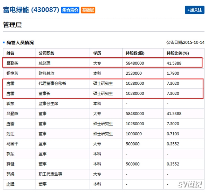Select 庞雷 in the 代理董事会秘书 row
Screen dimensions: 208x193
coord(10,83)
